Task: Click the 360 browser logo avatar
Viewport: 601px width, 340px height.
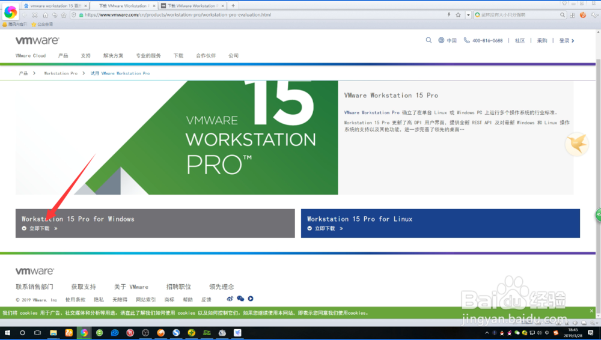Action: pyautogui.click(x=10, y=12)
